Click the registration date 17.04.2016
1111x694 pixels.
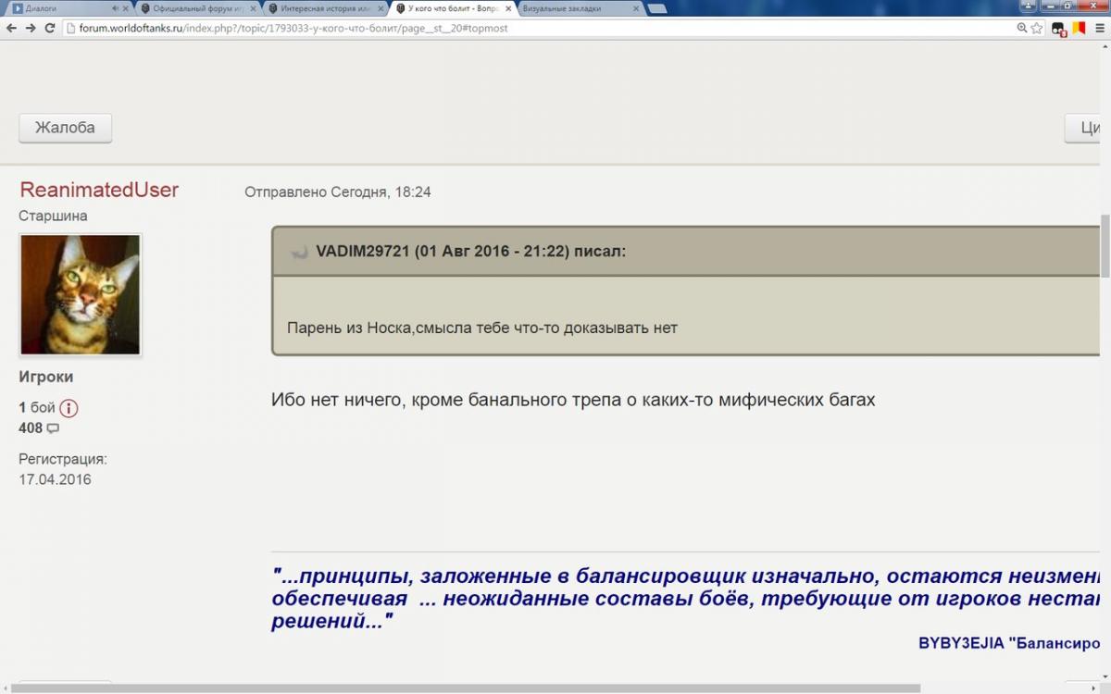56,479
